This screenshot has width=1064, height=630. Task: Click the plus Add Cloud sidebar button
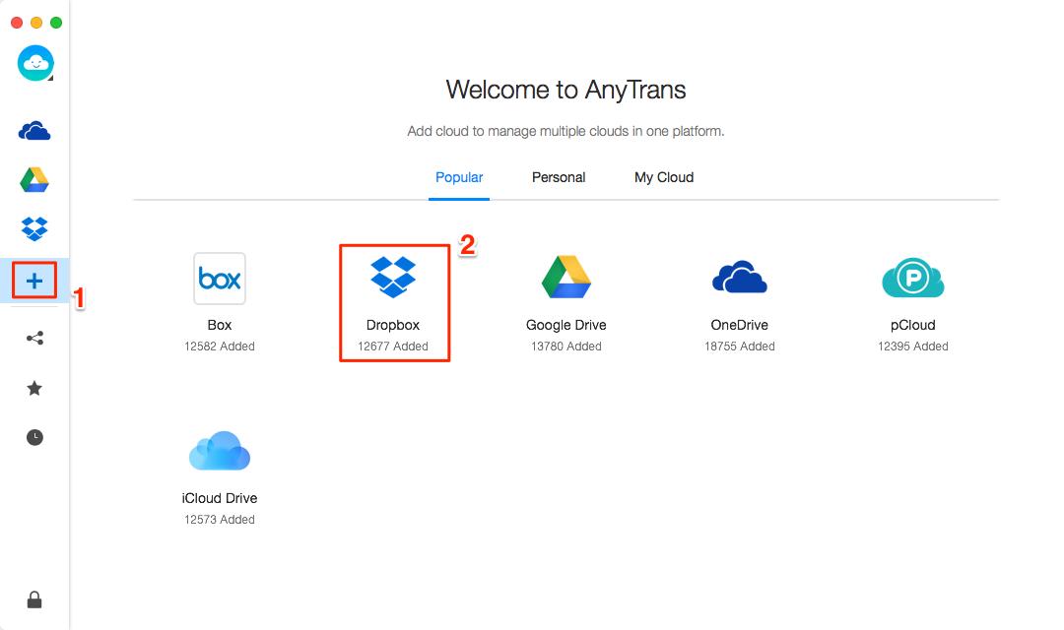coord(34,281)
